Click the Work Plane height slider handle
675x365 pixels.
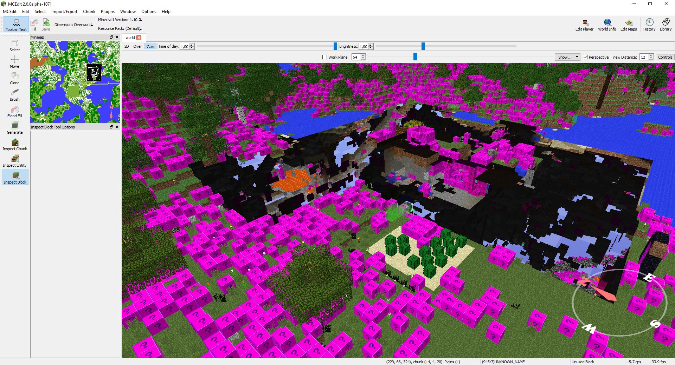(x=415, y=57)
